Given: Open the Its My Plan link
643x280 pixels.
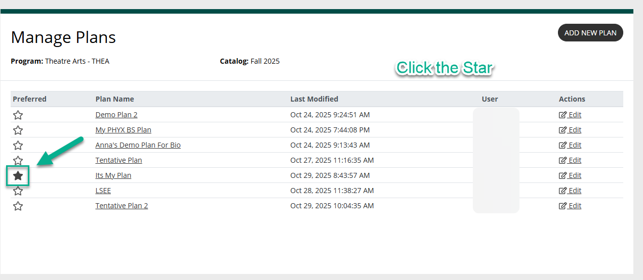Looking at the screenshot, I should [113, 175].
